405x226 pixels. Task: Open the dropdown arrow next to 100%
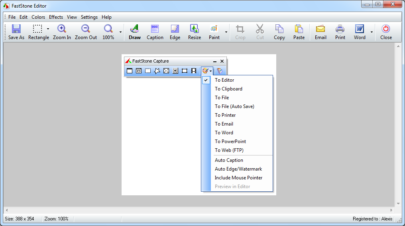pos(120,32)
